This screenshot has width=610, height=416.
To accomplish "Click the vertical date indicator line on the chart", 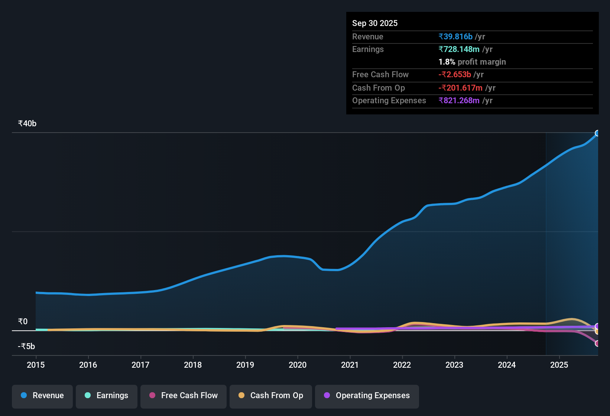I will (x=546, y=241).
